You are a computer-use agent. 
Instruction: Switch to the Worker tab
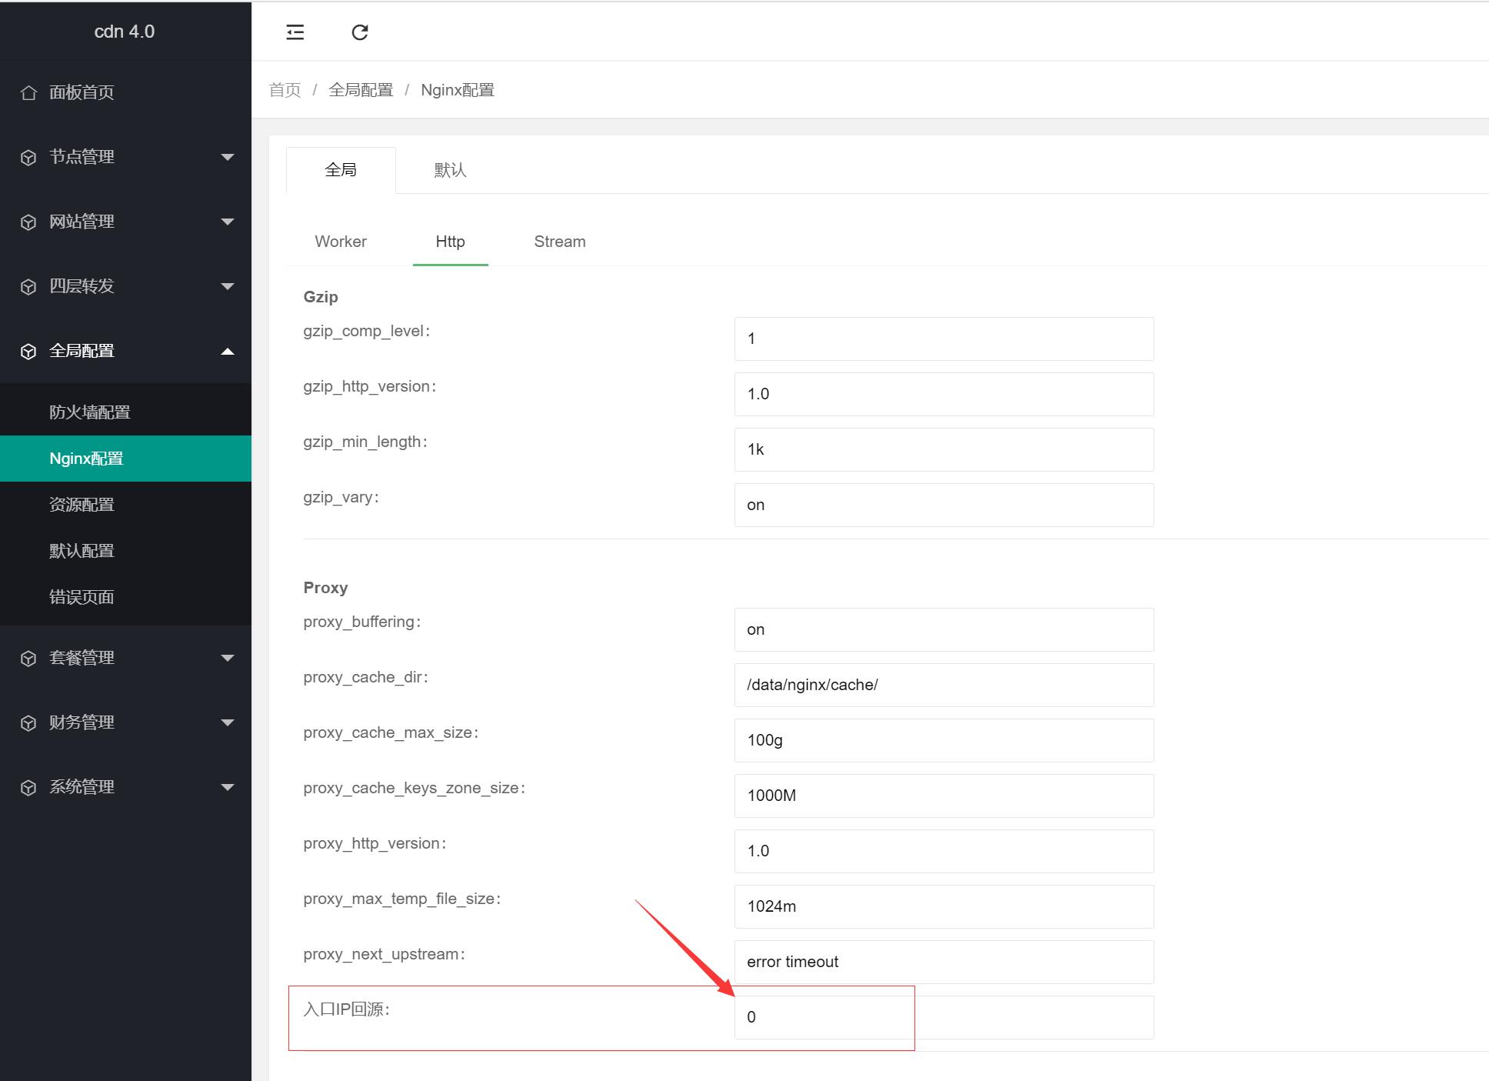(x=340, y=242)
